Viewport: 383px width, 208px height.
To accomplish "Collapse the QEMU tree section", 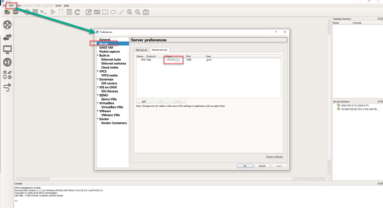I will pos(98,95).
